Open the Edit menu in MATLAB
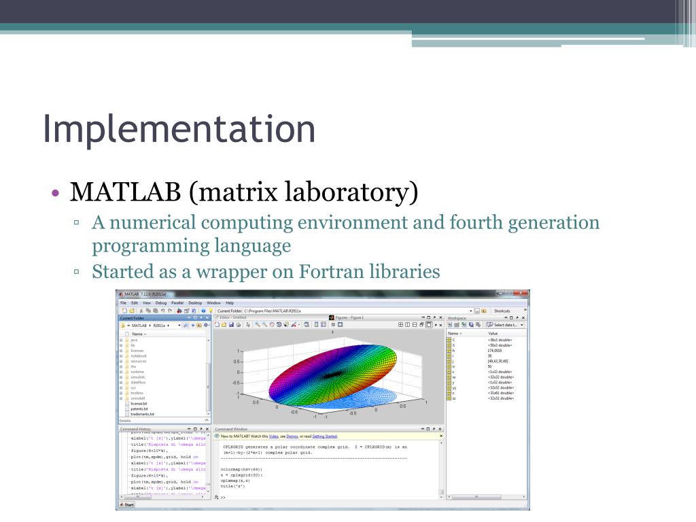This screenshot has width=696, height=522. click(x=135, y=302)
